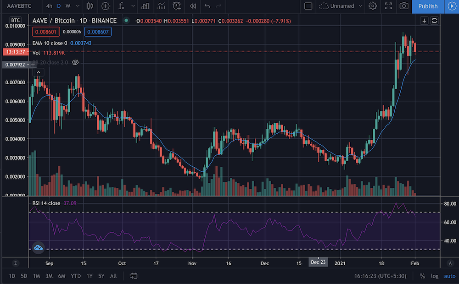Select the D daily interval
Screen dimensions: 459x284
click(x=59, y=6)
